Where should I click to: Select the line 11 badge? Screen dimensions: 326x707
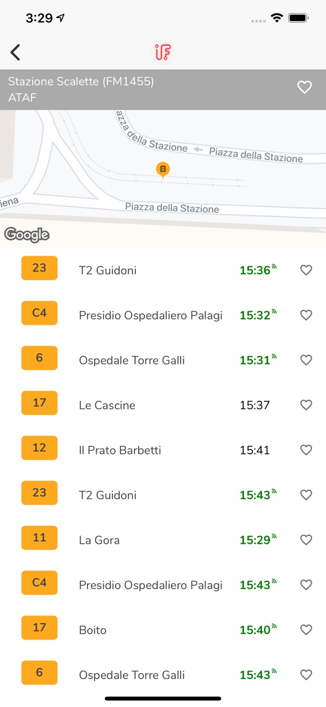(x=39, y=538)
